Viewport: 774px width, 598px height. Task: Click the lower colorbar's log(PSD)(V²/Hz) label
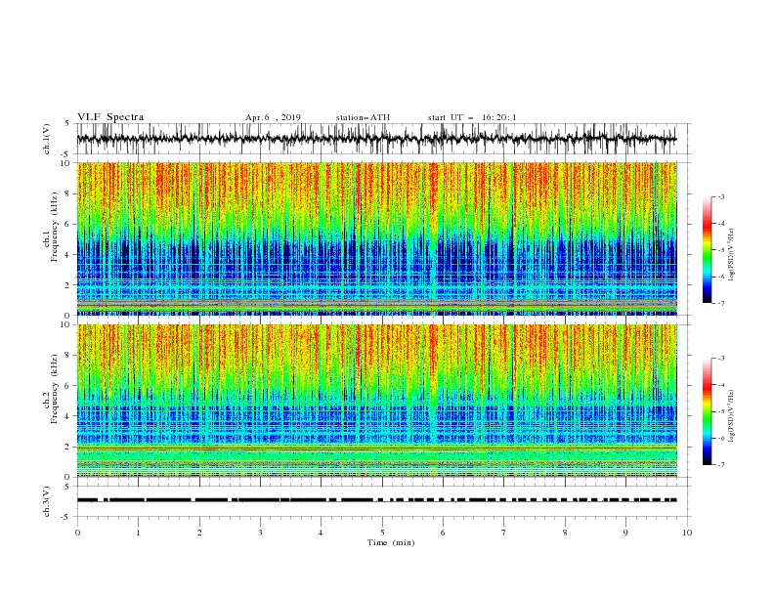coord(732,415)
